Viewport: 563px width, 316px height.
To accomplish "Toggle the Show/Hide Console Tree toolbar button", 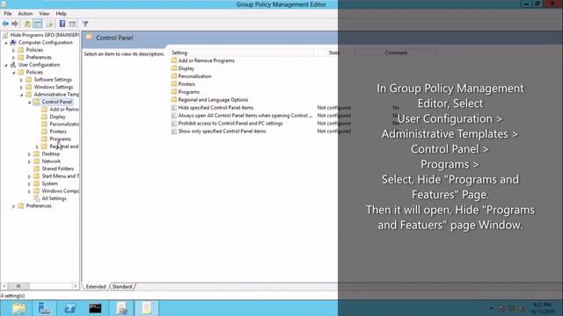I will [x=37, y=24].
